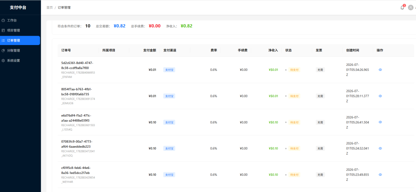This screenshot has width=416, height=192.
Task: Click 支付宝 tag in RECHARGE_..._EF6F4M row
Action: coord(169,70)
